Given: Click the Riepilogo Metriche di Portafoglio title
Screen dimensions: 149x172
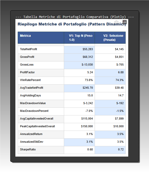Looking at the screenshot, I should point(72,24).
